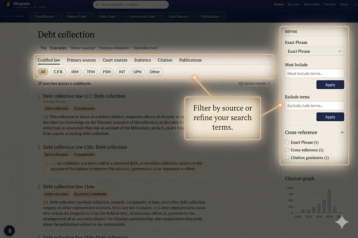Viewport: 358px width, 238px height.
Task: Toggle the Other filter chip
Action: [155, 72]
